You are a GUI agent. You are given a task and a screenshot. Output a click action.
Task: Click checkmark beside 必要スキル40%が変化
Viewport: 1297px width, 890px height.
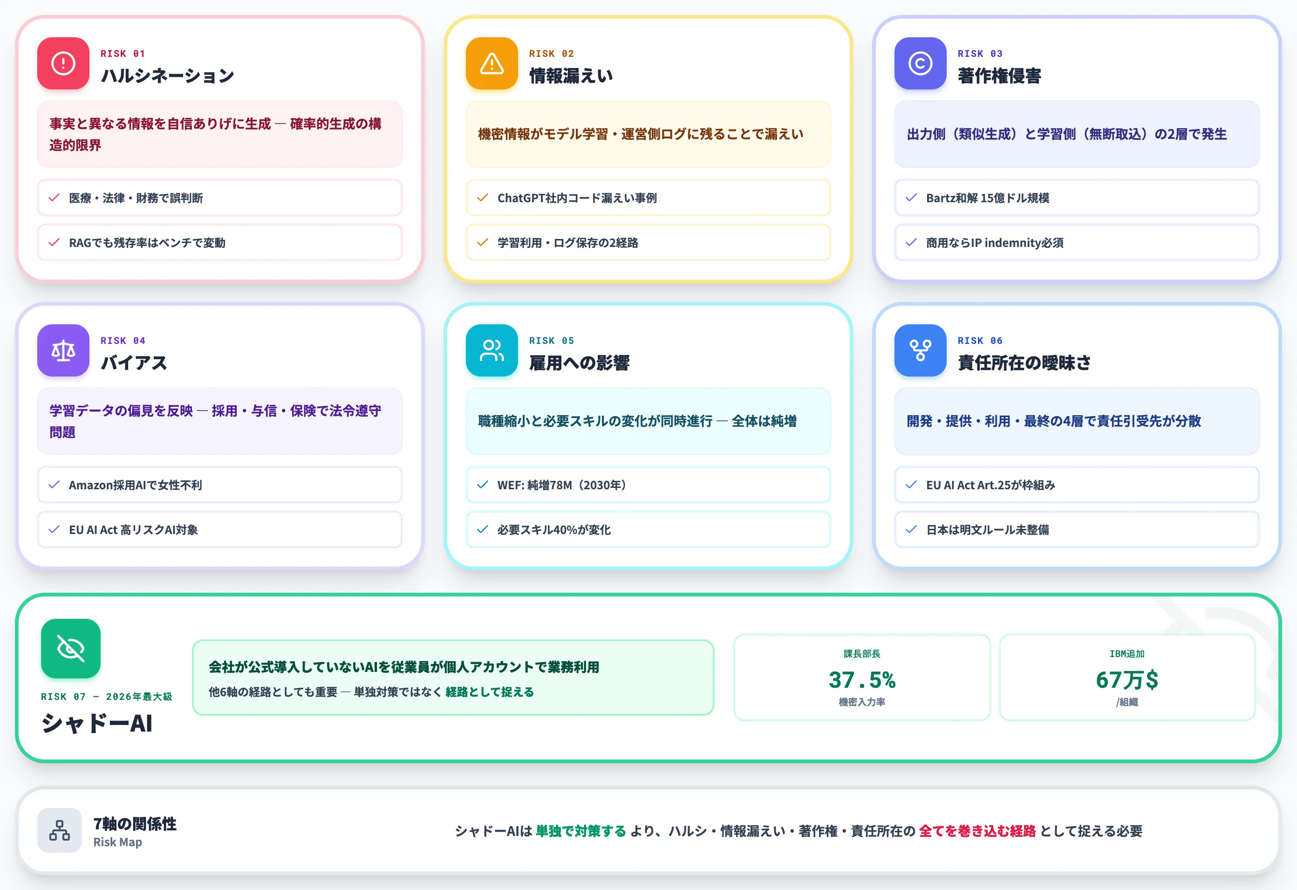(483, 529)
